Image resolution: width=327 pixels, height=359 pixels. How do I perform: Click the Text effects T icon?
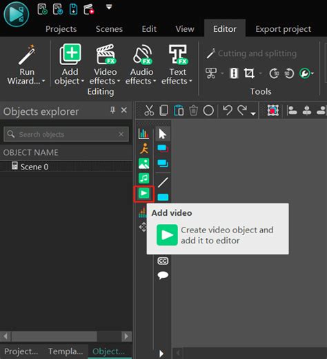tap(178, 55)
